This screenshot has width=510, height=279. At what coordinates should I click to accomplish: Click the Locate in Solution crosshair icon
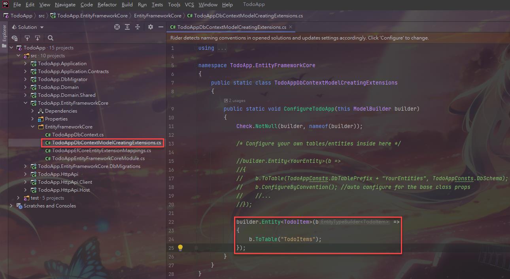(x=117, y=27)
